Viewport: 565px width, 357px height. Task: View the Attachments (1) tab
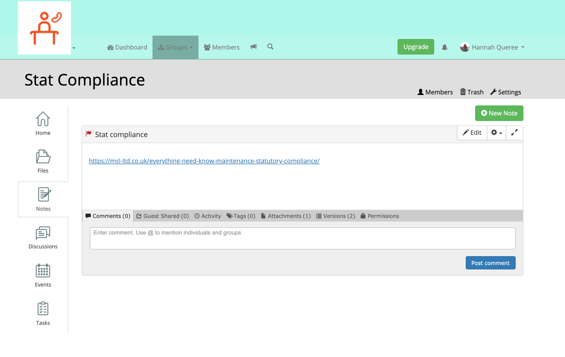coord(286,216)
